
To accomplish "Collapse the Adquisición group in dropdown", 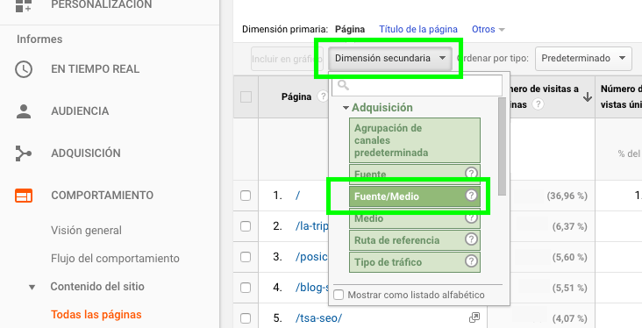I will 346,108.
